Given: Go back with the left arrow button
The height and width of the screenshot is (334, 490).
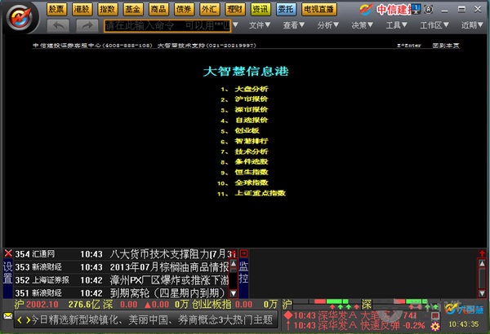Looking at the screenshot, I should click(x=58, y=25).
